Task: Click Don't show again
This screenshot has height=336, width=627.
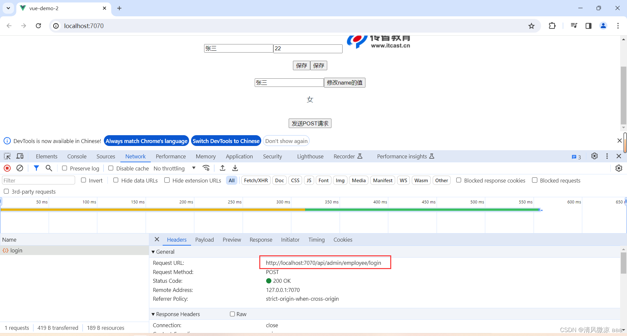Action: (286, 141)
